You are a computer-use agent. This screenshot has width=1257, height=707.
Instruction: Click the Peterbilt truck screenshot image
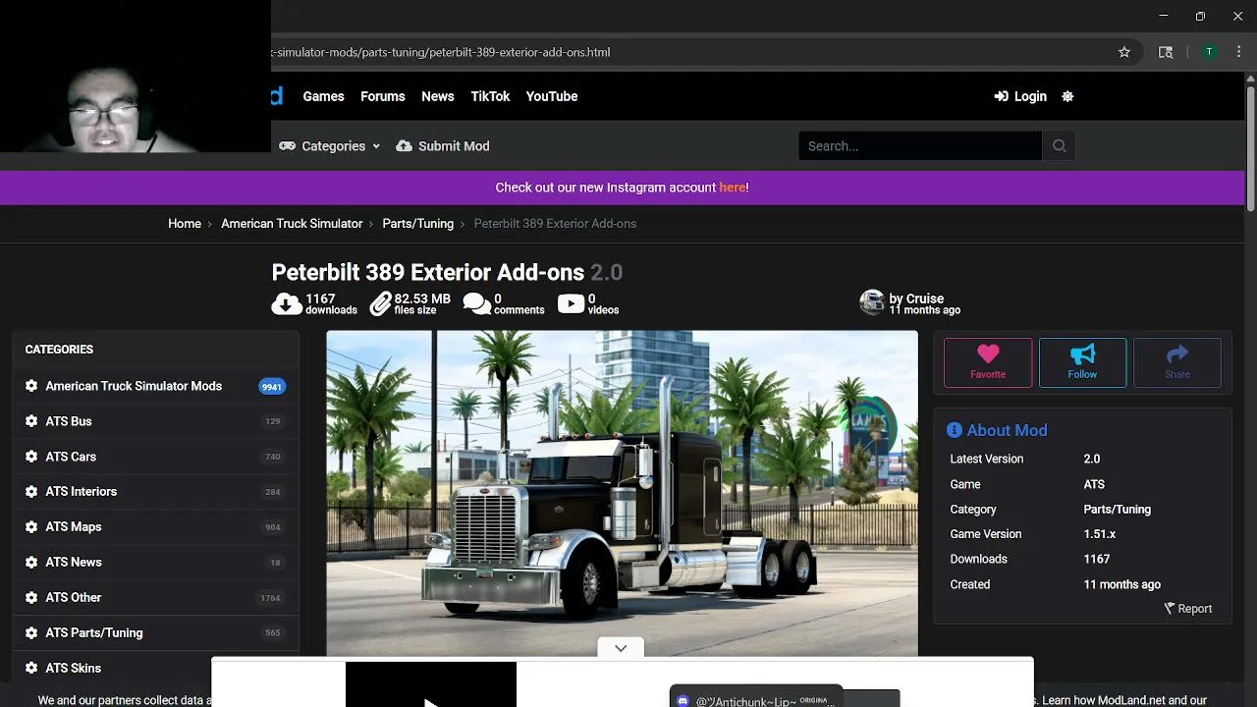[622, 493]
